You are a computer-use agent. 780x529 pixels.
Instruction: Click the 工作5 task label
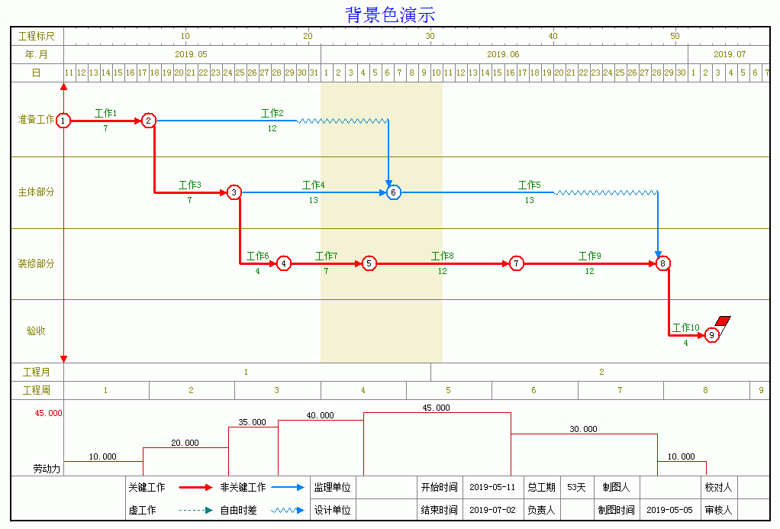pos(530,185)
